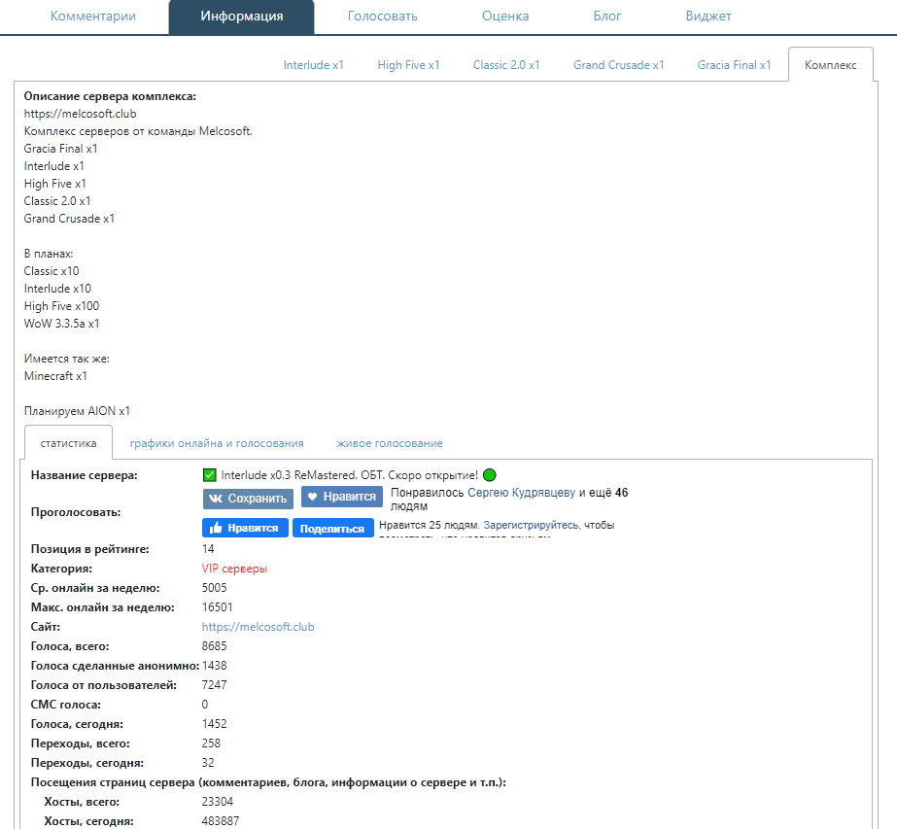Click total transitions value 258
Screen dimensions: 897x829
(211, 743)
